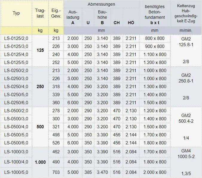
Task: Click the 2.000 x 800 foundation cell
Action: 154,172
